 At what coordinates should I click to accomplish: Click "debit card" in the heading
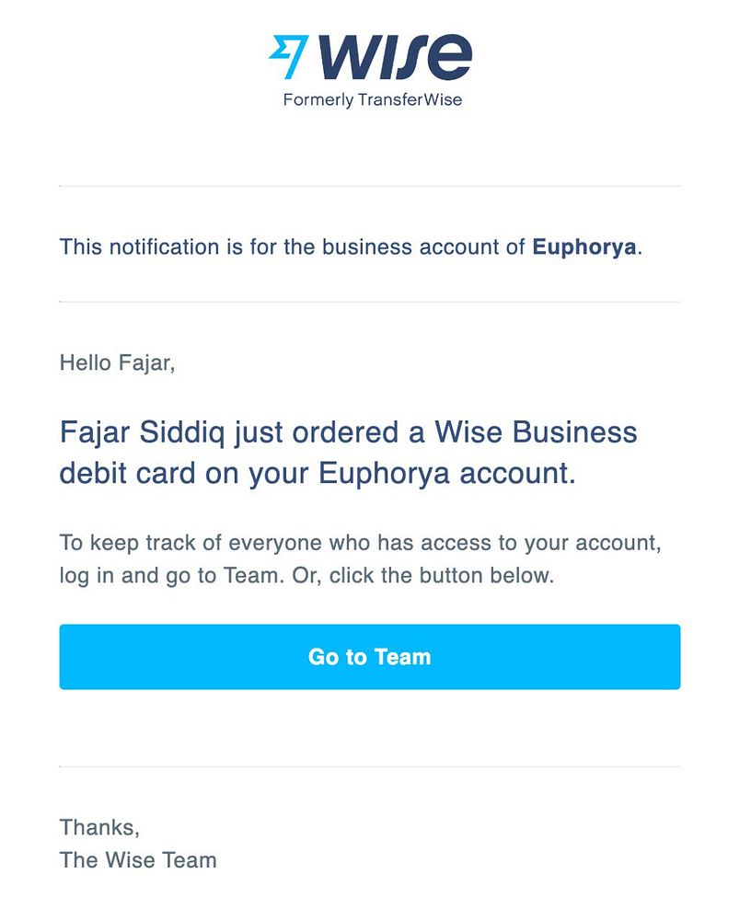click(x=129, y=473)
